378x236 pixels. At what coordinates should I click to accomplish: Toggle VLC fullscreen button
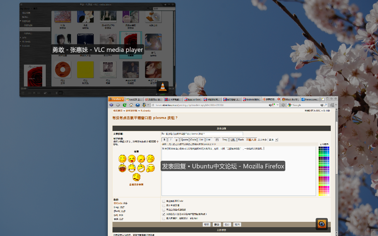(45, 93)
